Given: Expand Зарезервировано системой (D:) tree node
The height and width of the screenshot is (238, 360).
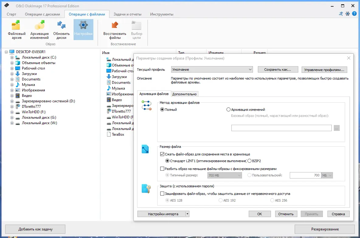Looking at the screenshot, I should tap(12, 101).
